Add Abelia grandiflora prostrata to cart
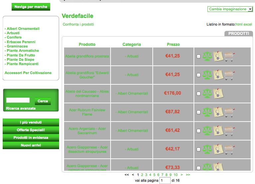 229,56
